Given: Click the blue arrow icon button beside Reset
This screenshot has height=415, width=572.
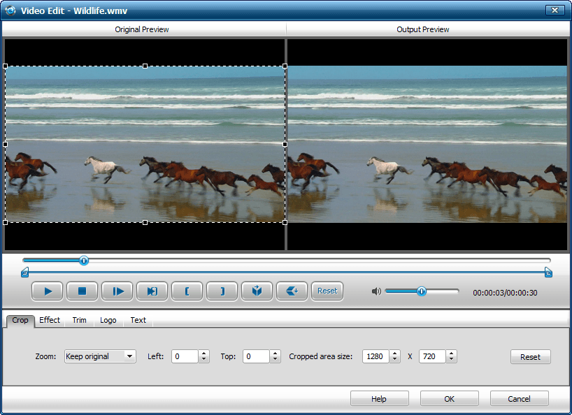Looking at the screenshot, I should tap(292, 291).
